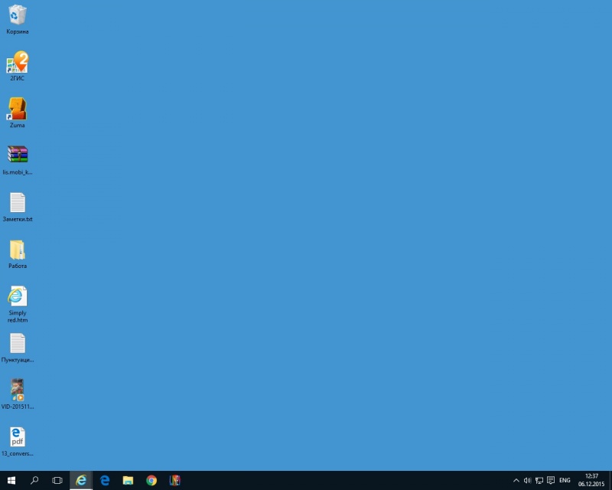Select the 13_convers... pdf file
This screenshot has width=612, height=490.
(x=17, y=442)
